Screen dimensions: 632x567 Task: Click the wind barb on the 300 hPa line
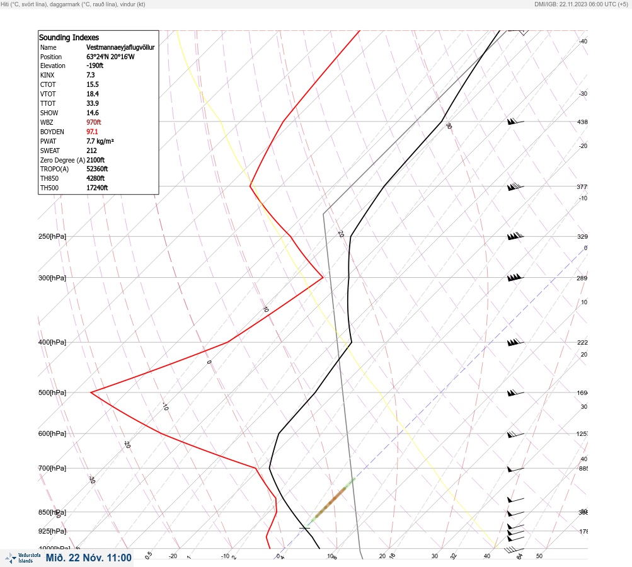(x=515, y=278)
